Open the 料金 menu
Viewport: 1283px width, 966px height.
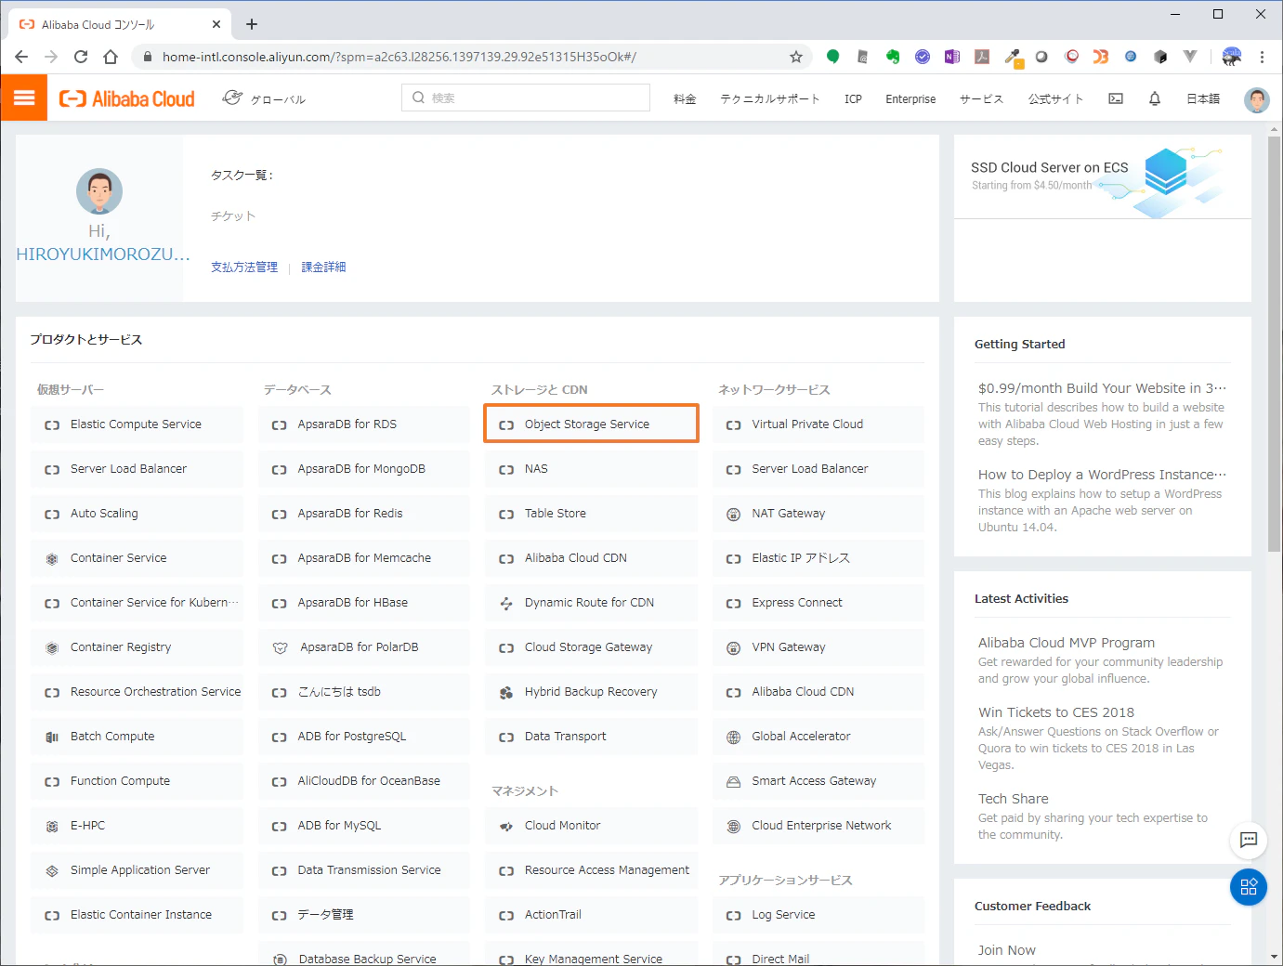685,98
